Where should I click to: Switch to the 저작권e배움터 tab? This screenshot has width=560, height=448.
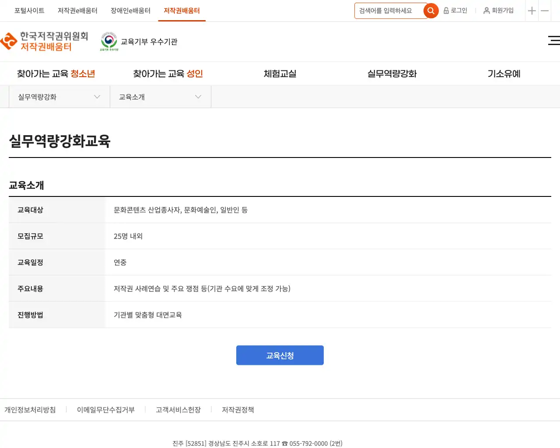[77, 10]
